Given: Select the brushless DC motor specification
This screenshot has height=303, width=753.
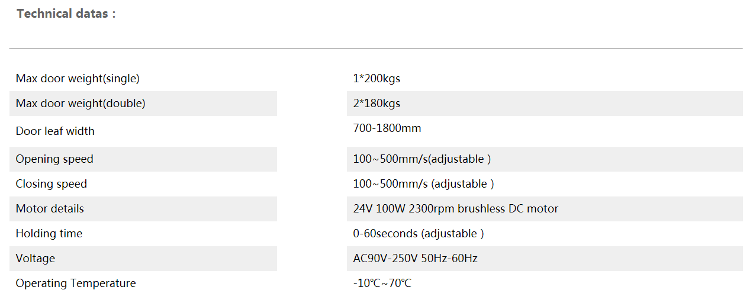Looking at the screenshot, I should [x=455, y=209].
